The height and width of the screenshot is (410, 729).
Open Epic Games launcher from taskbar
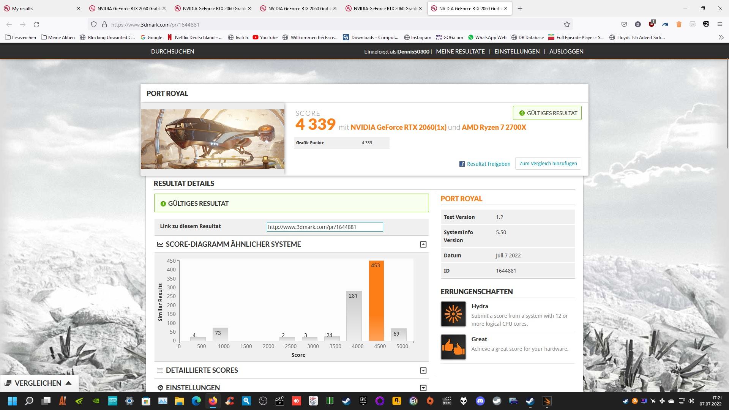pyautogui.click(x=363, y=401)
